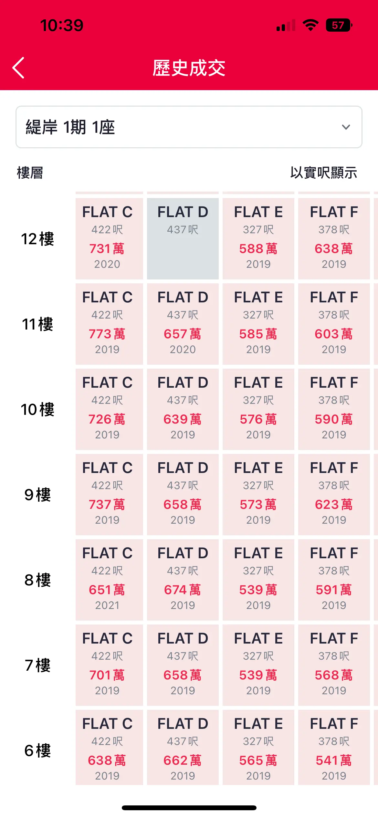Click the Wi-Fi icon in status bar

click(x=310, y=25)
